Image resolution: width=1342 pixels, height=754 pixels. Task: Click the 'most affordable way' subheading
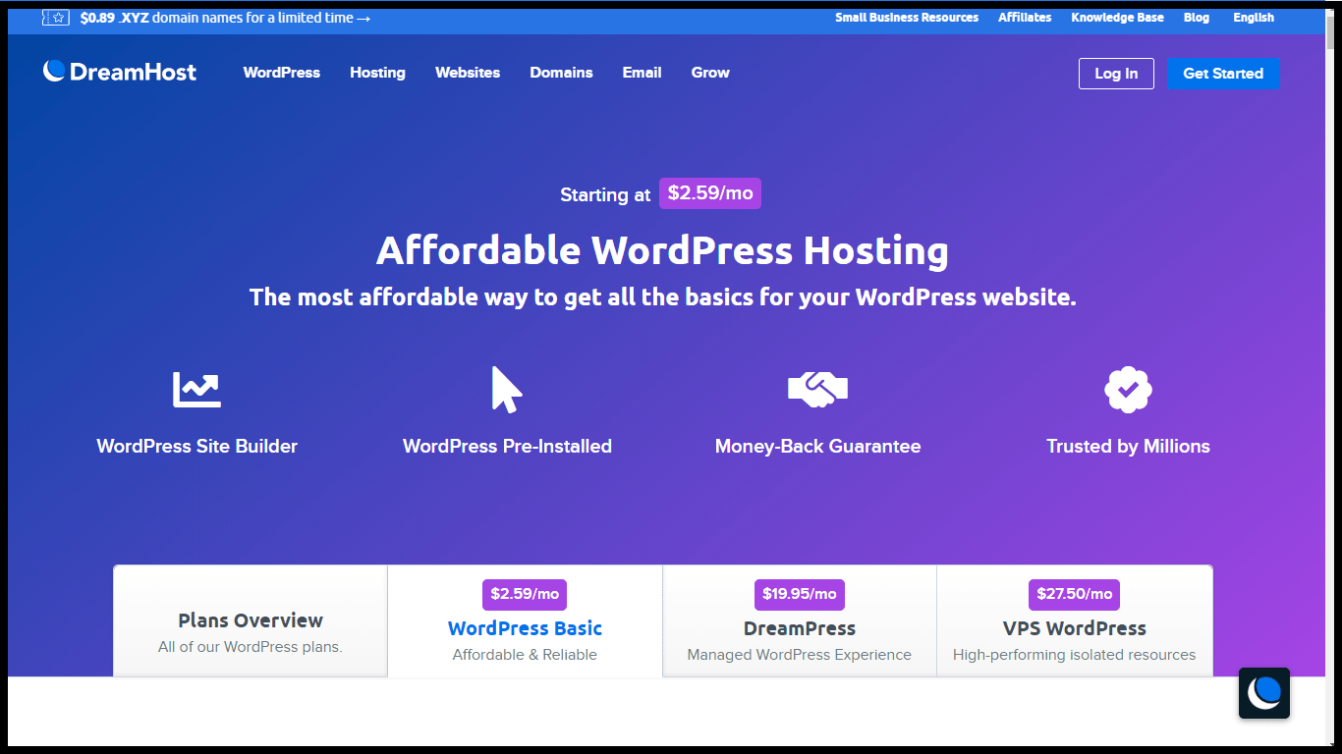[x=662, y=297]
